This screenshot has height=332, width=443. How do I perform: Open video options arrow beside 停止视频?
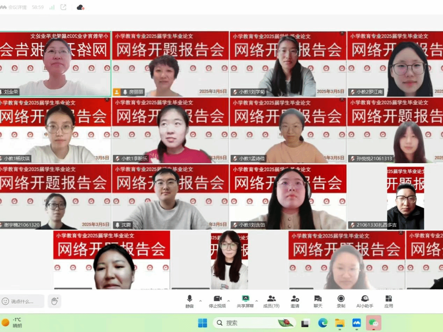[228, 301]
